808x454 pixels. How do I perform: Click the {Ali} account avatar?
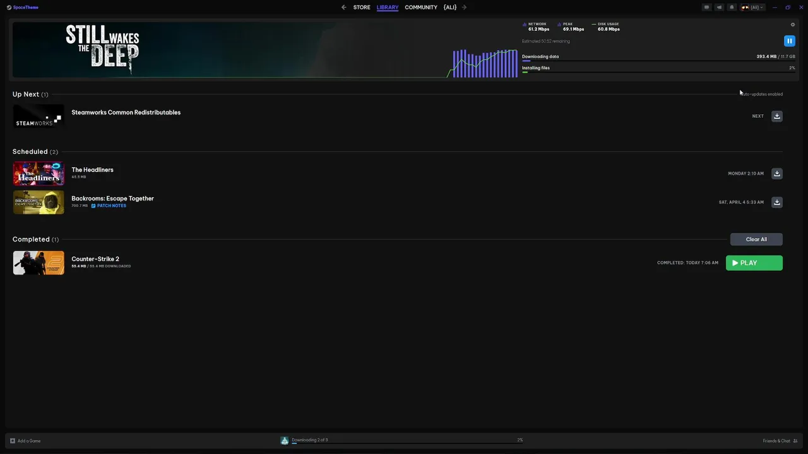click(x=746, y=8)
